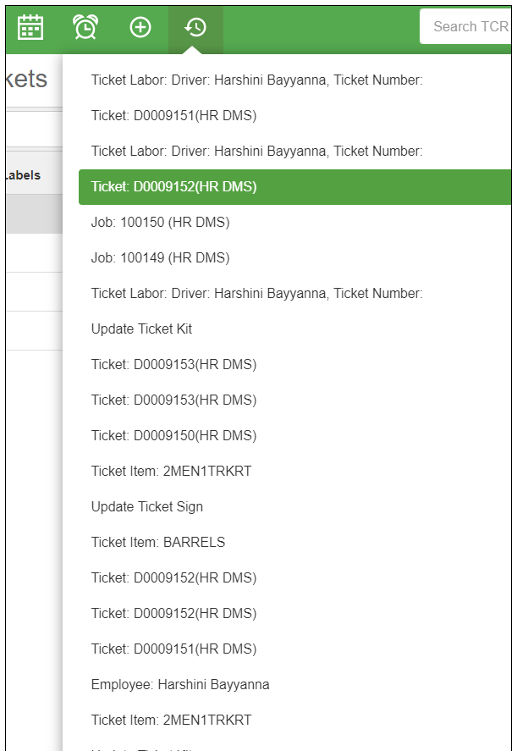Image resolution: width=517 pixels, height=751 pixels.
Task: Select Ticket Item: 2MEN1TRKRT below Employee entry
Action: pos(171,721)
